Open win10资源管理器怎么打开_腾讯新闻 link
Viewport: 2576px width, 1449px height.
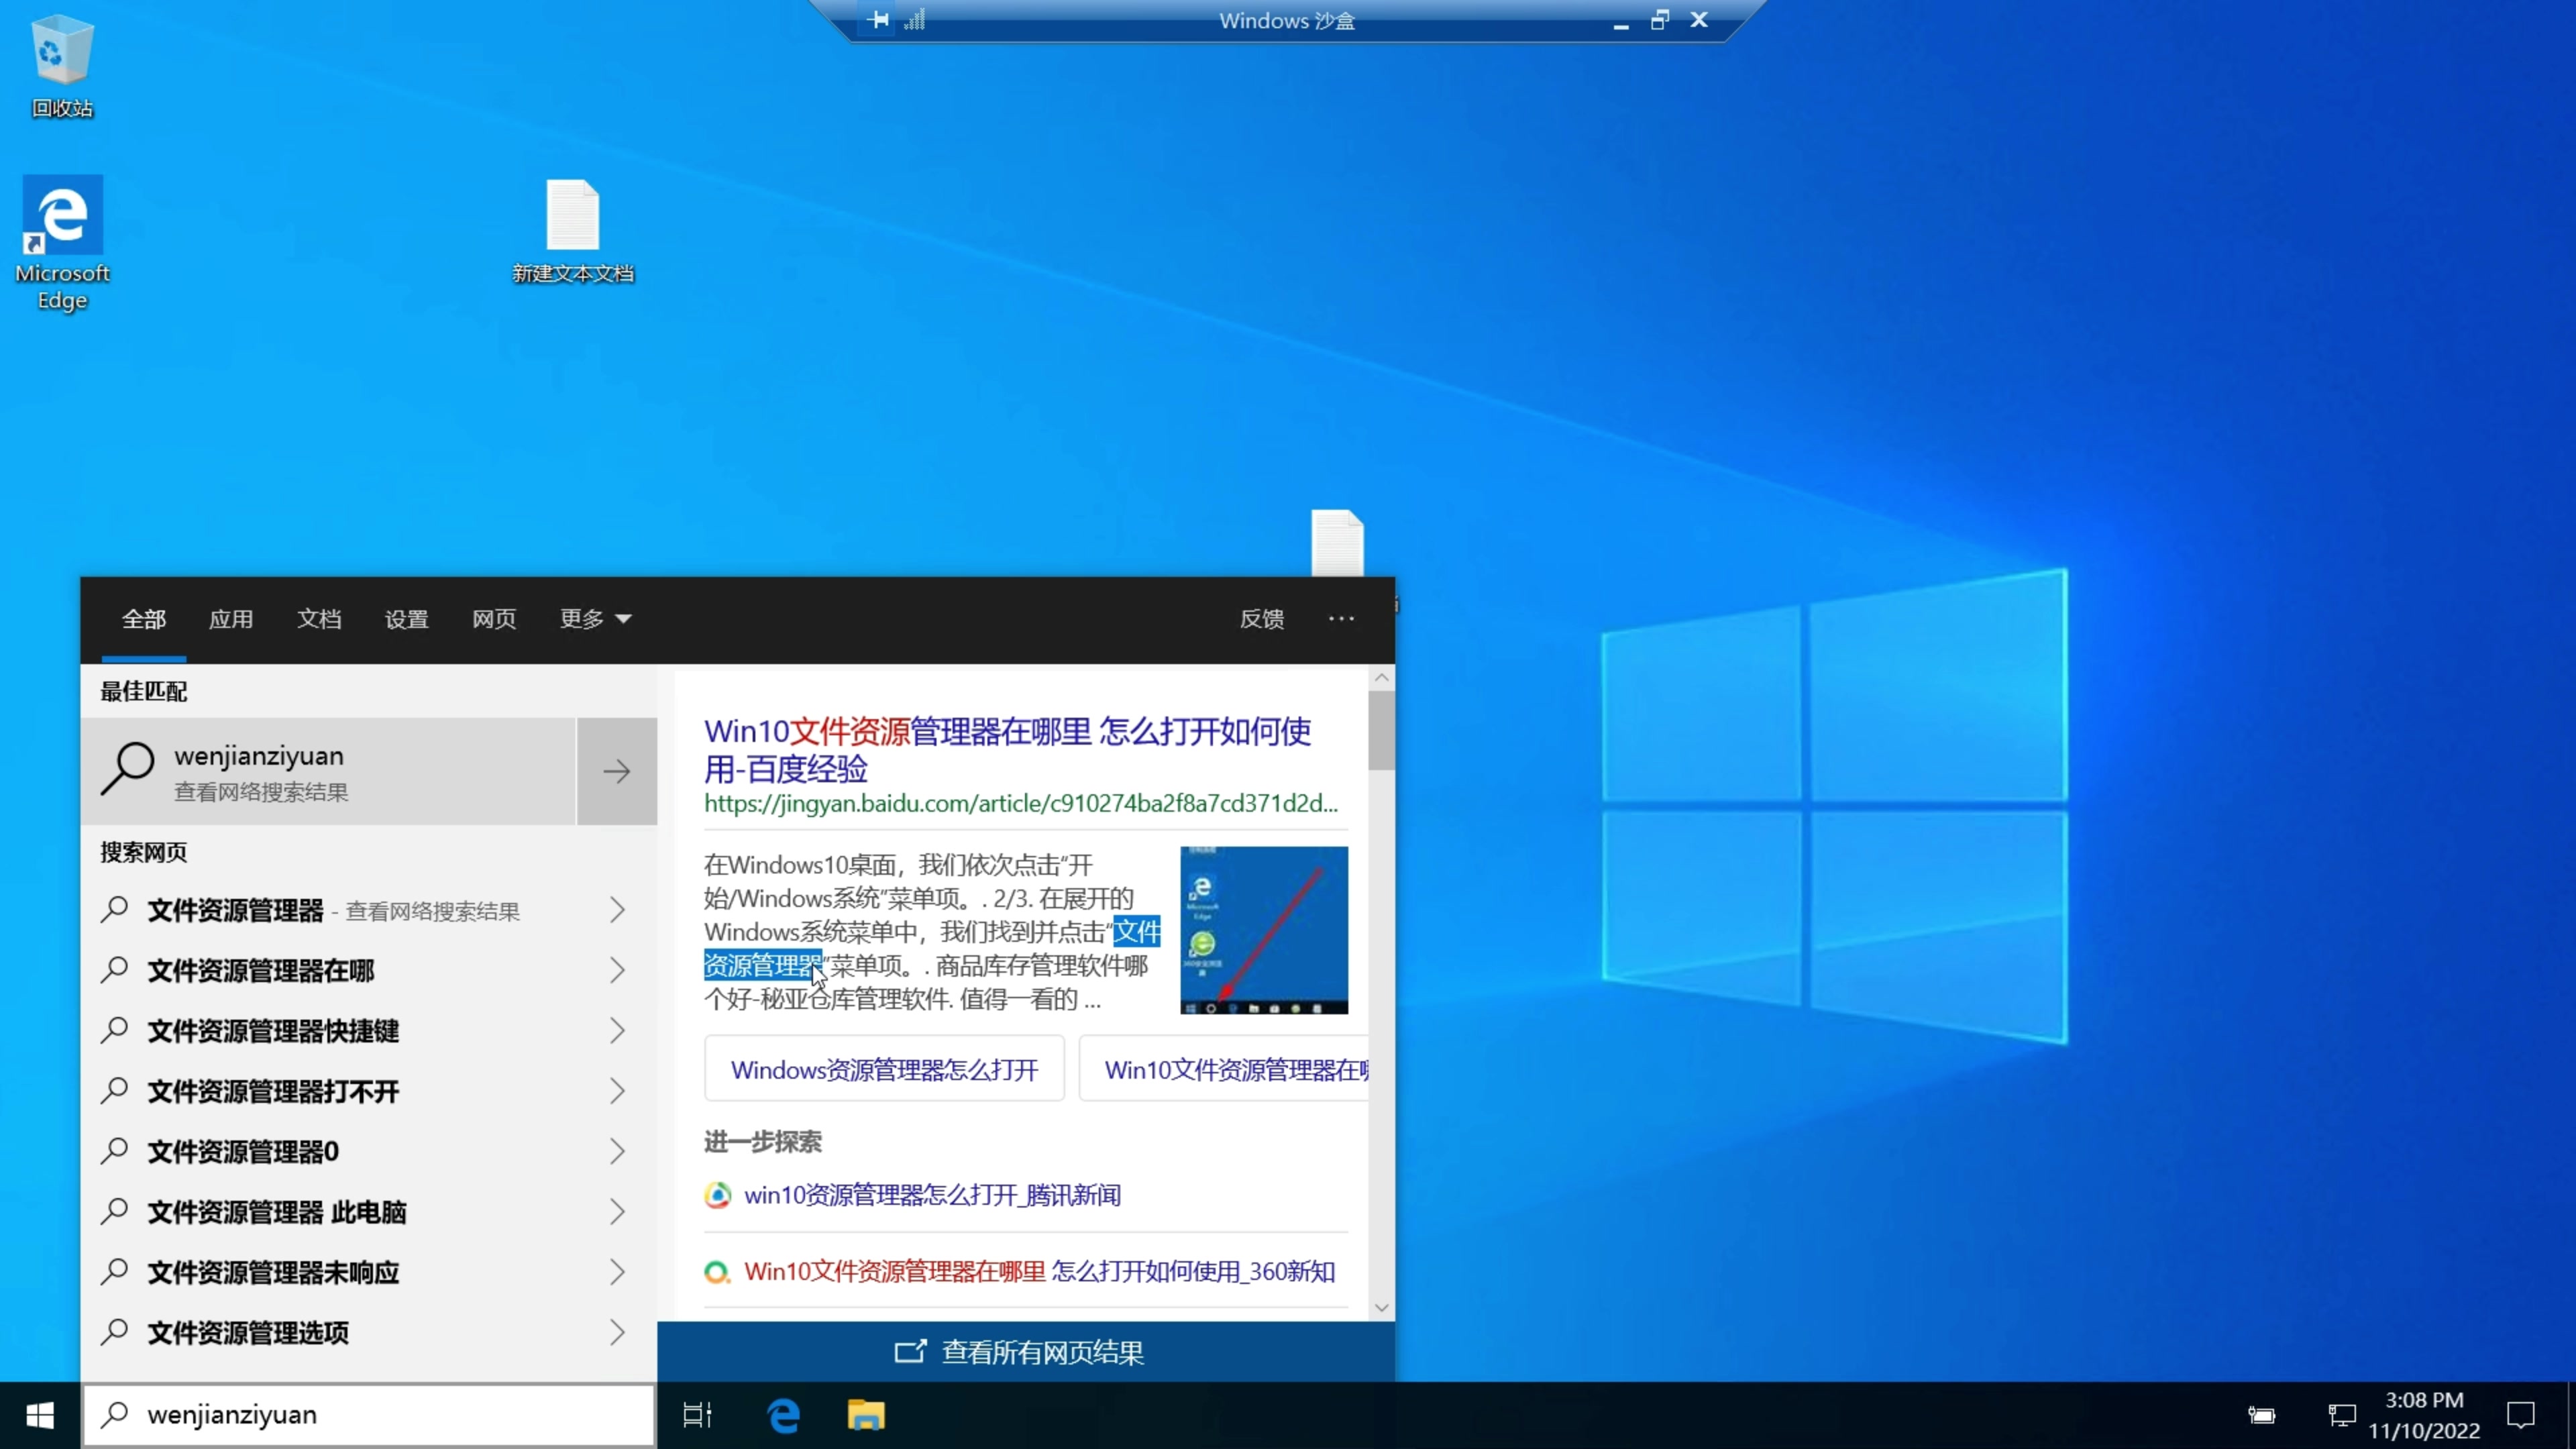pos(933,1195)
